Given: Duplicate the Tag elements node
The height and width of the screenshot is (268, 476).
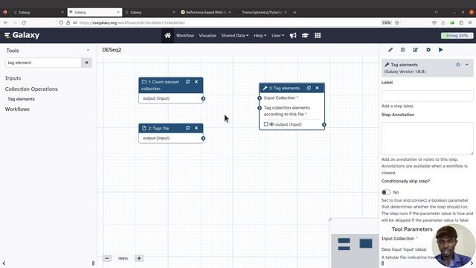Looking at the screenshot, I should tap(309, 88).
